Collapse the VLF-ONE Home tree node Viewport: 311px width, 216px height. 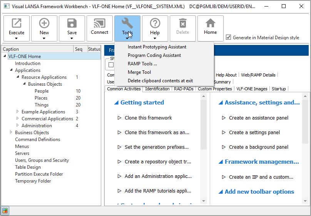[5, 56]
